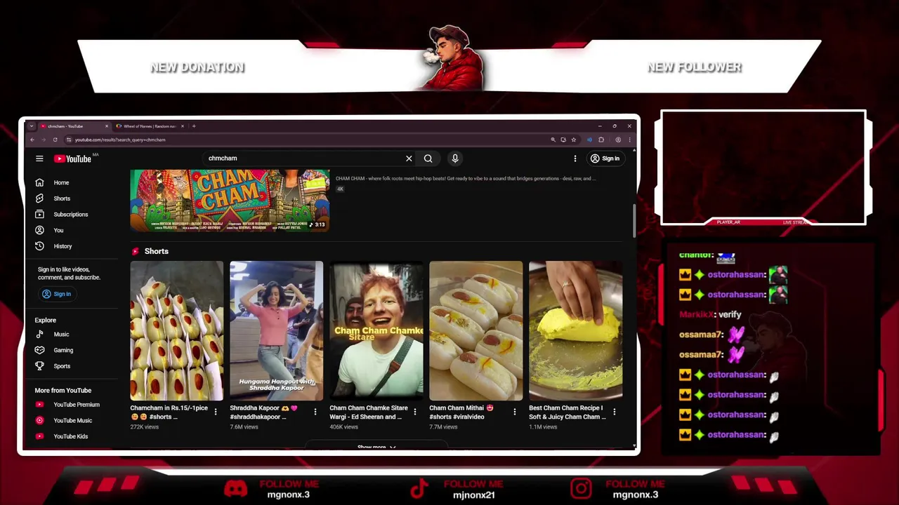Click sidebar Sign in button

tap(56, 294)
